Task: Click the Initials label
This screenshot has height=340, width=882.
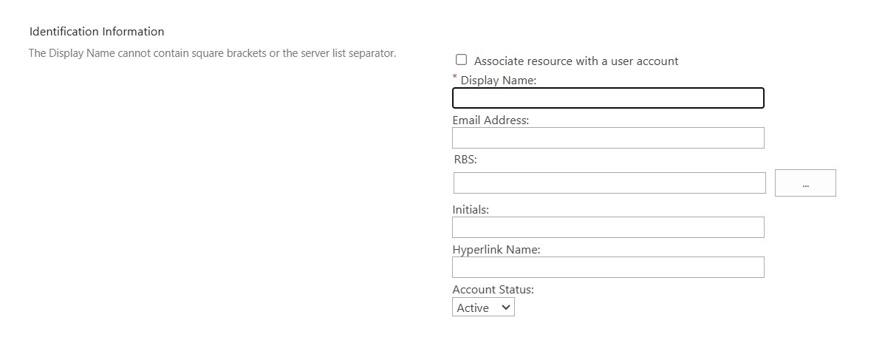Action: [471, 210]
